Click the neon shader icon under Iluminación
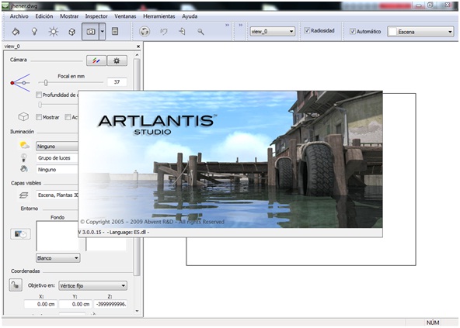460x328 pixels. click(24, 169)
